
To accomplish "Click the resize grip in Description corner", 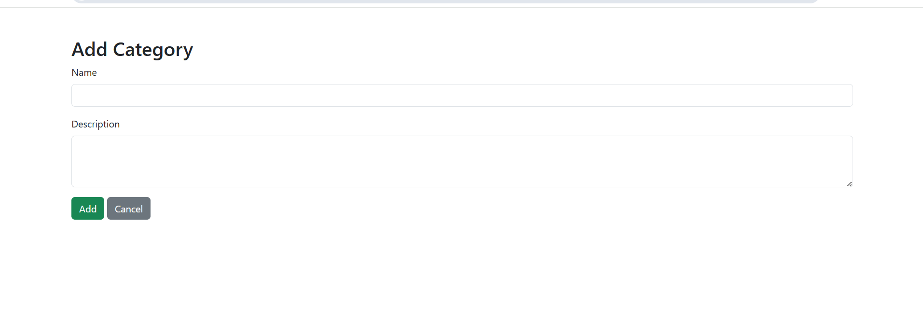I will 849,184.
